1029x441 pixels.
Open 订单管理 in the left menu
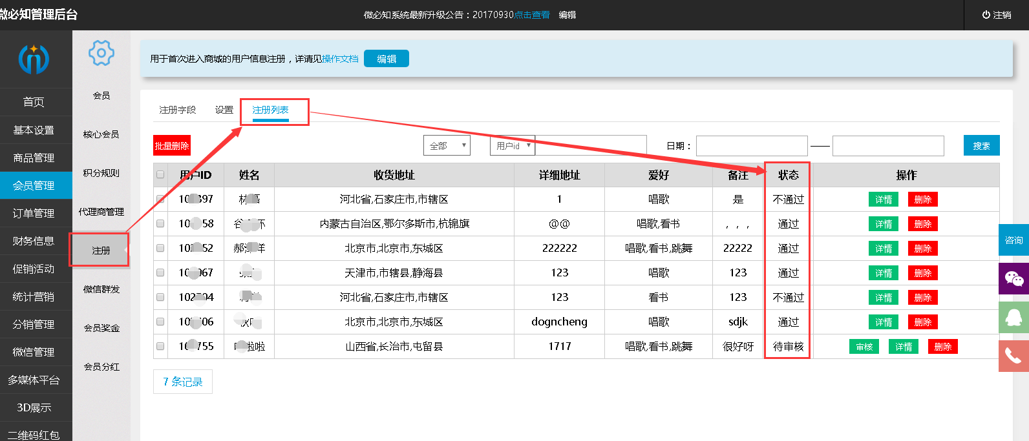coord(34,213)
